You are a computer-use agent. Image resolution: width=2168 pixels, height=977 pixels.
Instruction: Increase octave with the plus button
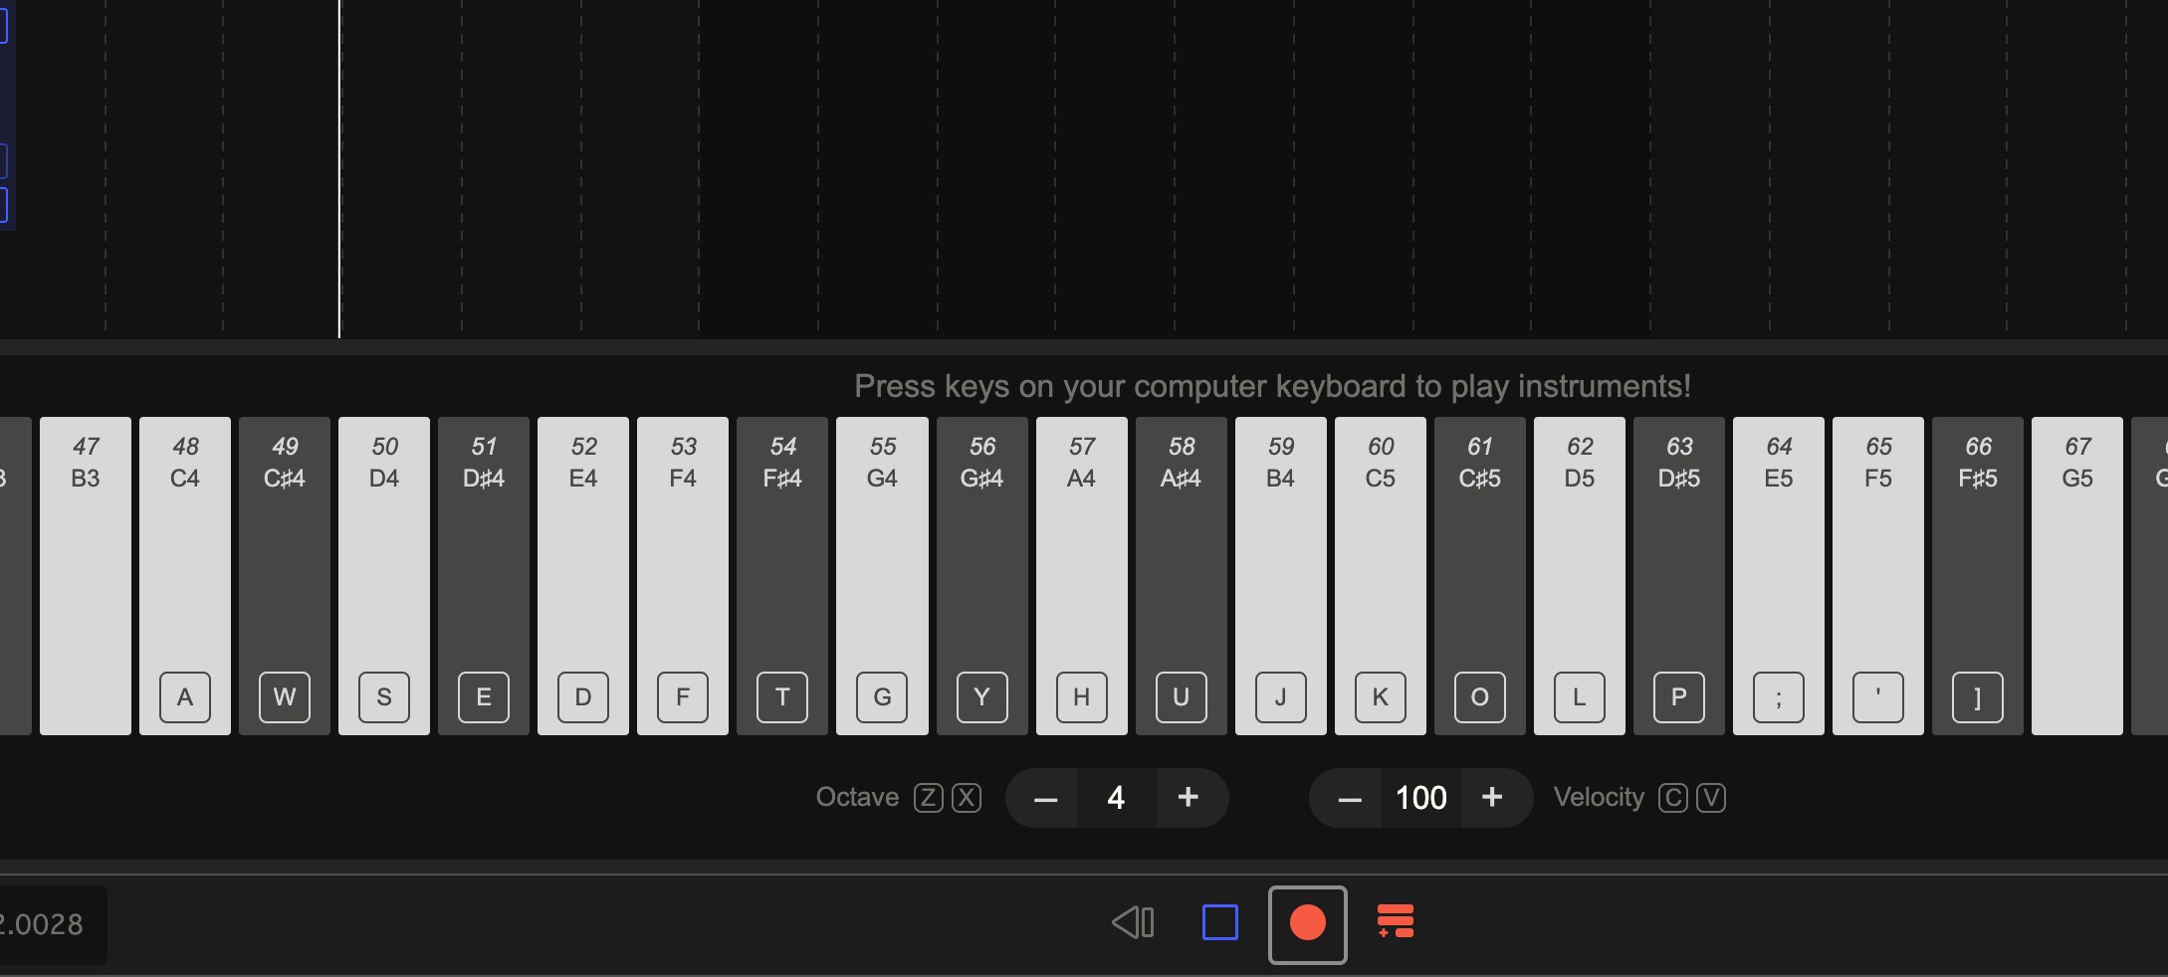point(1188,798)
